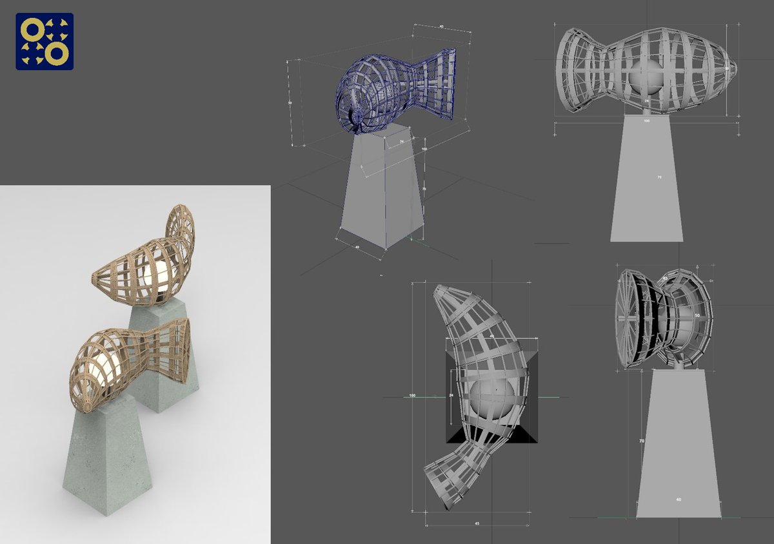
Task: Click the "100" dimension under front view cage
Action: point(647,120)
